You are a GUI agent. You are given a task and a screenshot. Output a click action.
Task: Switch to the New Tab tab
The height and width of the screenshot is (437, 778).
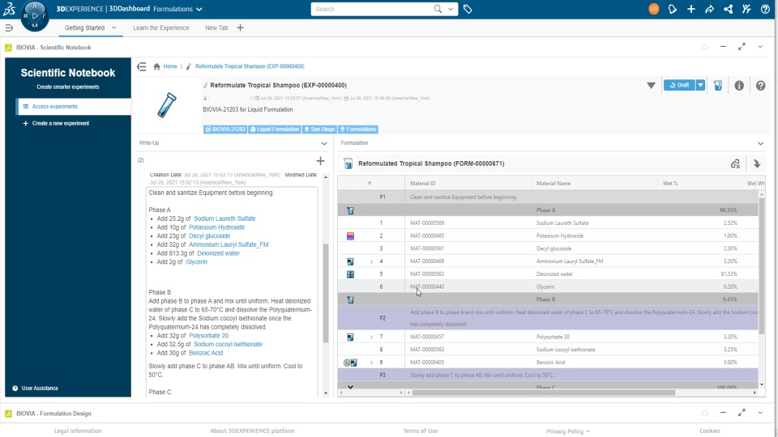[216, 28]
